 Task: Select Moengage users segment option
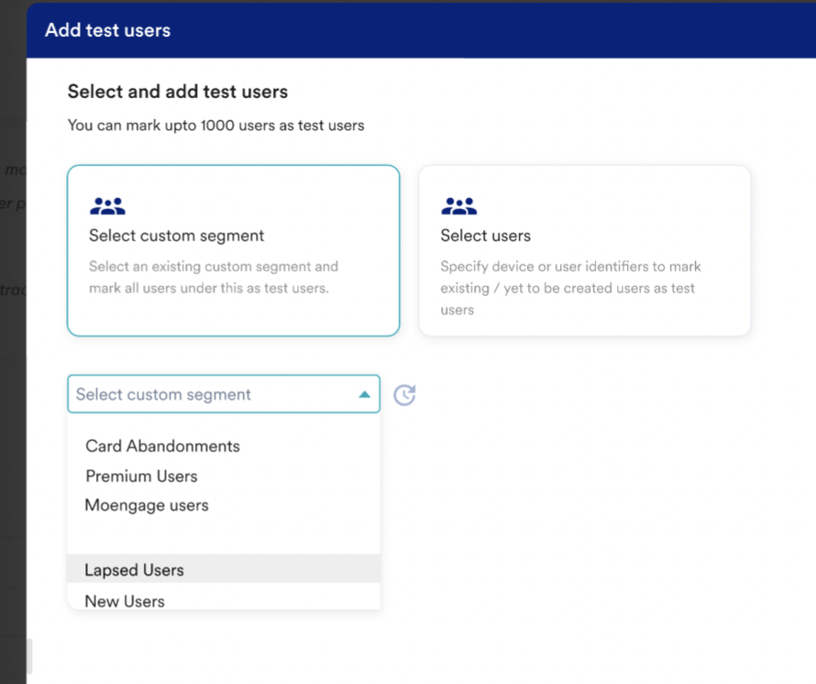[x=147, y=505]
